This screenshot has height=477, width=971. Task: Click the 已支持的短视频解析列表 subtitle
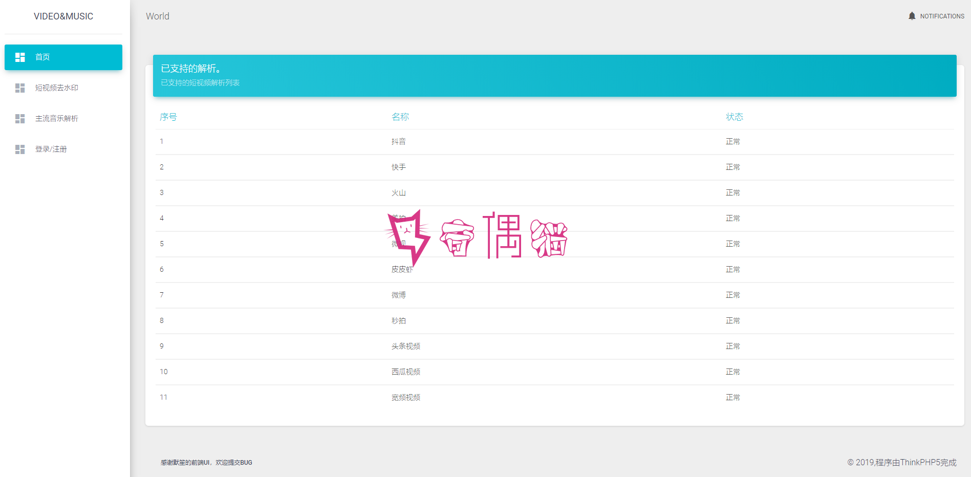(200, 83)
